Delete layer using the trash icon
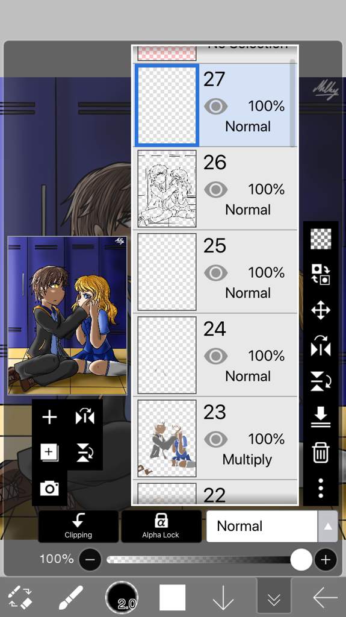Viewport: 346px width, 617px height. click(321, 453)
